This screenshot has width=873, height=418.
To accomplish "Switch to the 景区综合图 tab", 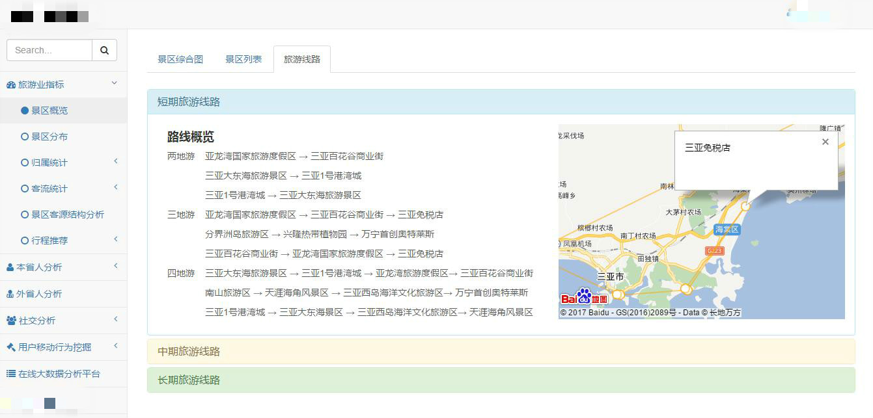I will click(x=180, y=59).
